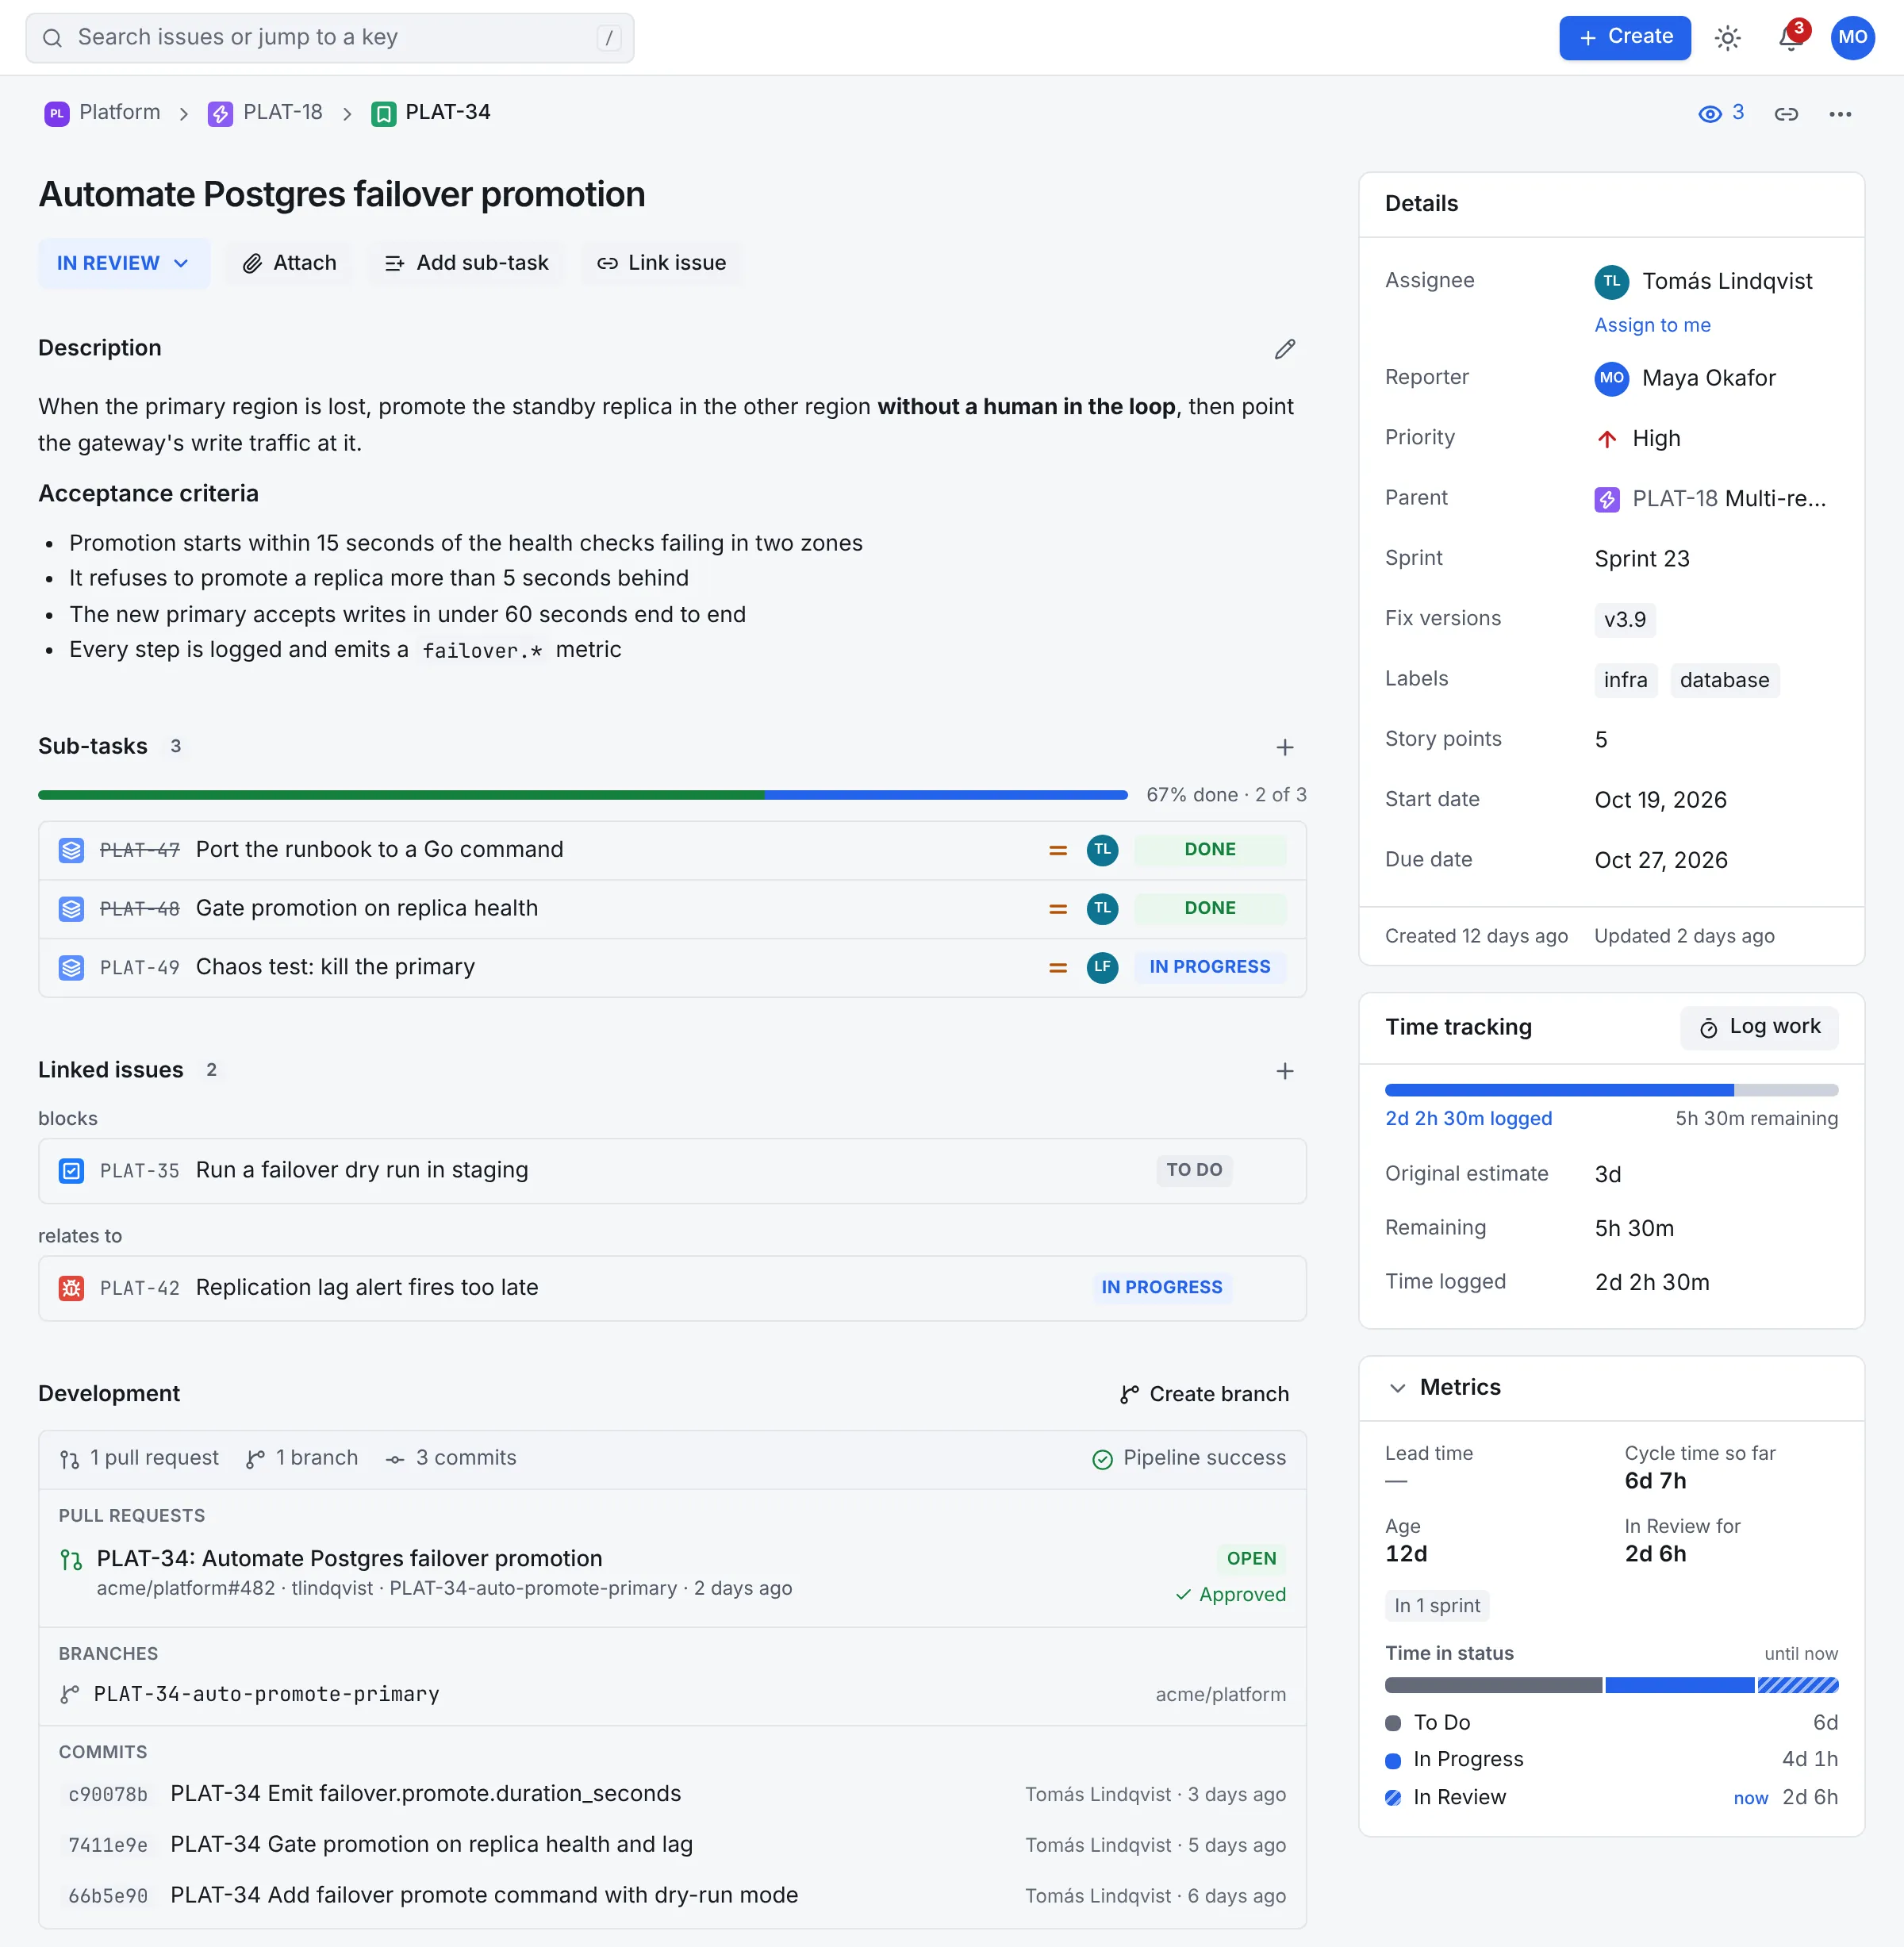Click the v3.9 fix version chip
The image size is (1904, 1947).
coord(1624,620)
